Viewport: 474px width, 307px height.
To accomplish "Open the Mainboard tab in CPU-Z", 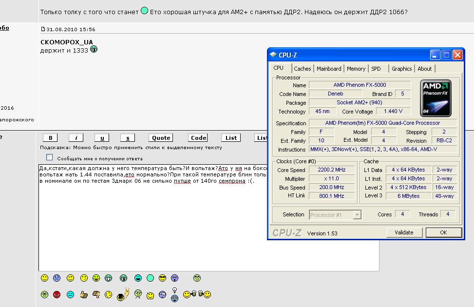I will pyautogui.click(x=329, y=69).
